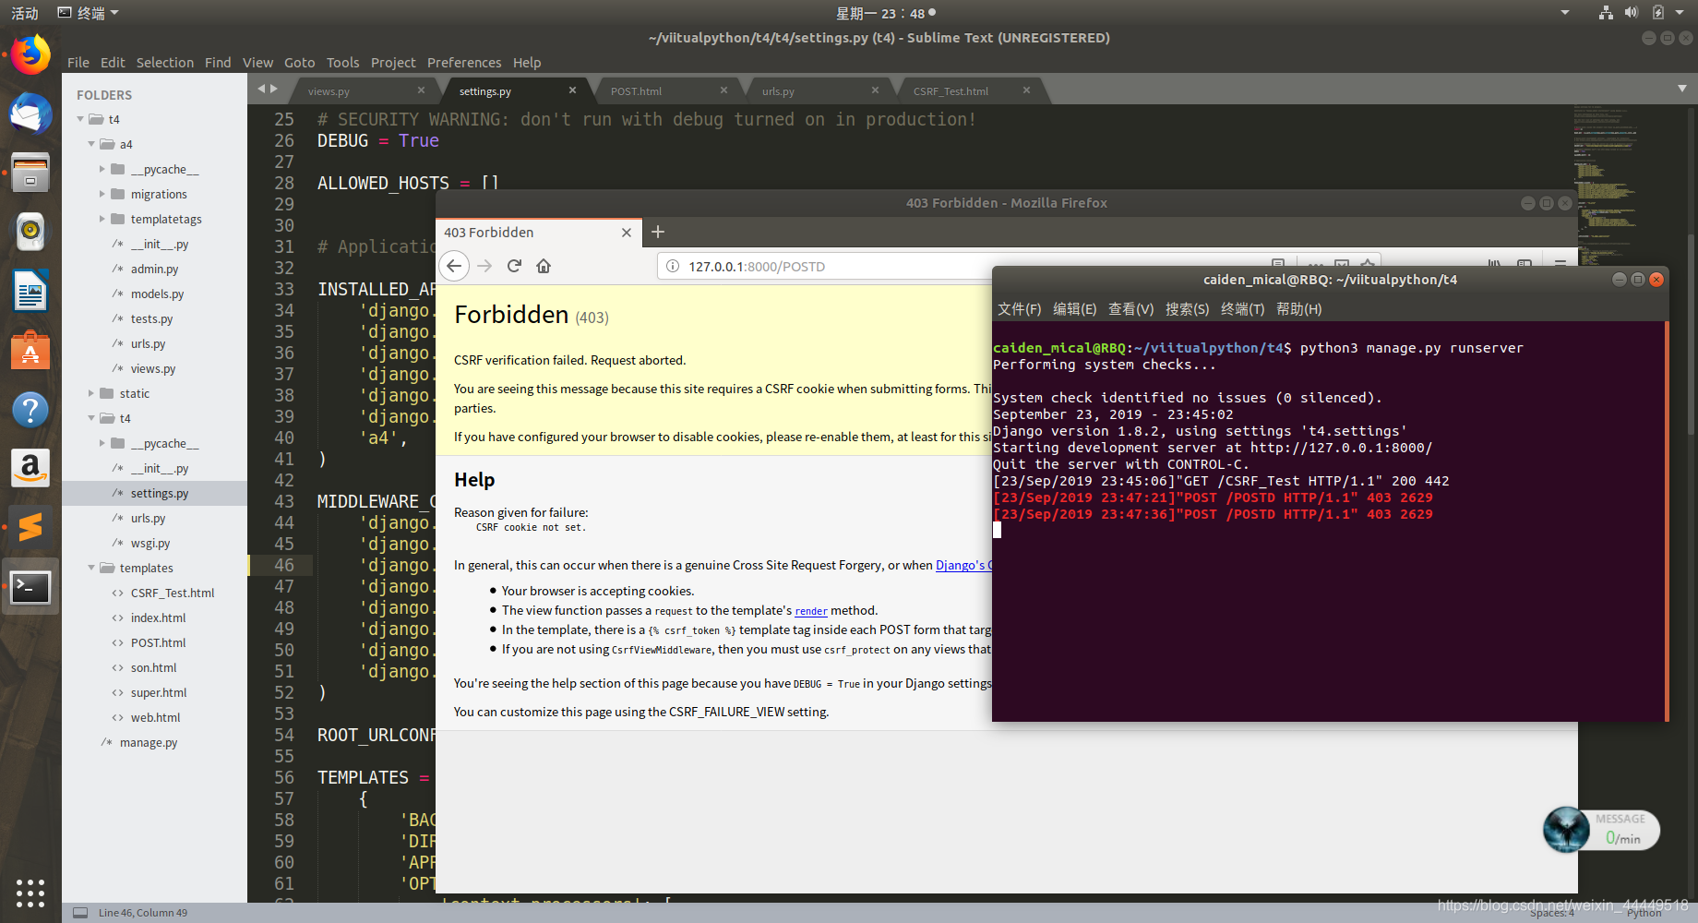The height and width of the screenshot is (923, 1698).
Task: Open terminal 帮助(H) menu
Action: point(1298,309)
